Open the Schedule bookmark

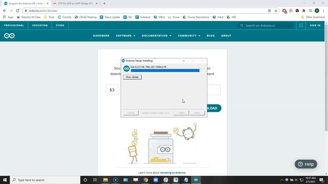(143, 17)
